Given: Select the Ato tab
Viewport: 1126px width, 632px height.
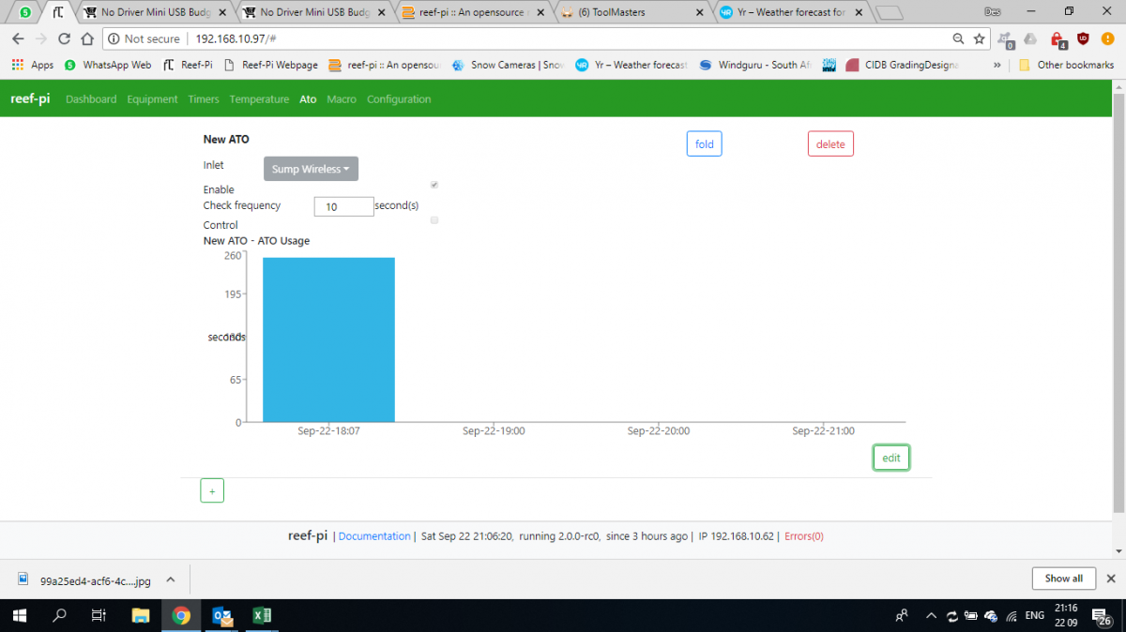Looking at the screenshot, I should pos(308,99).
